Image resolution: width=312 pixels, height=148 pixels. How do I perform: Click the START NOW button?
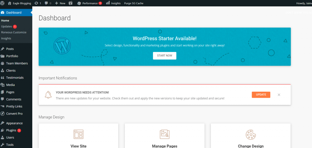click(x=165, y=56)
